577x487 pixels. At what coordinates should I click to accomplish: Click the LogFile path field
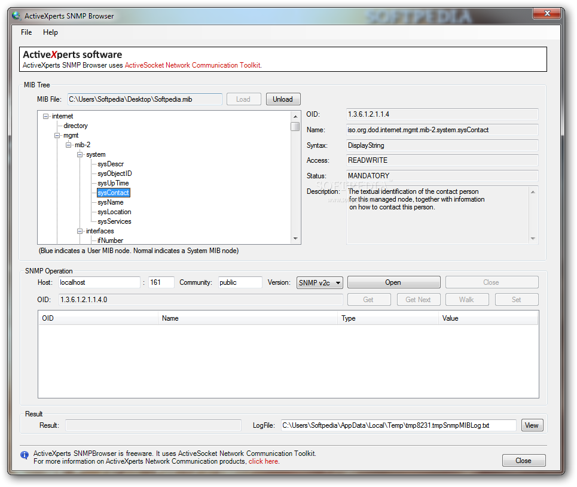399,425
